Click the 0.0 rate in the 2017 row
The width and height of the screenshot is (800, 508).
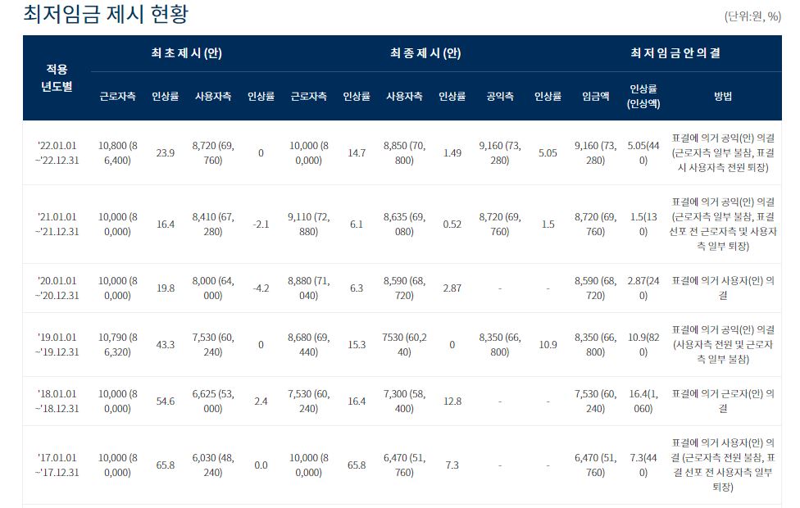[x=261, y=465]
